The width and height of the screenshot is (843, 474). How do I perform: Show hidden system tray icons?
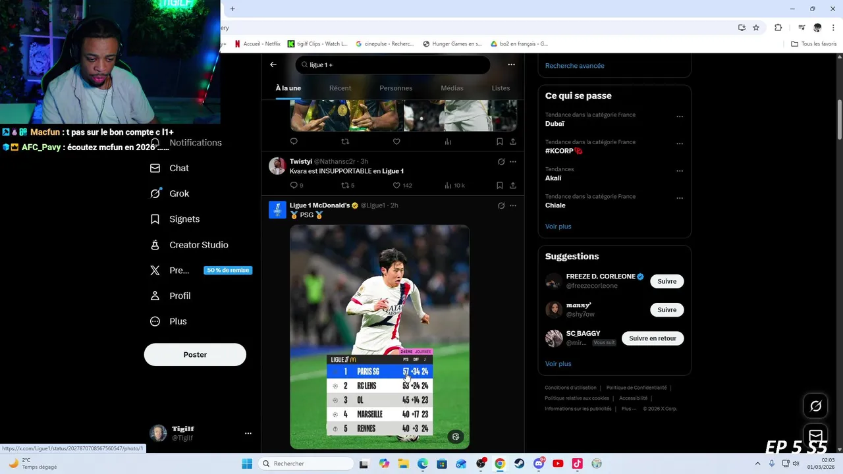pos(758,463)
